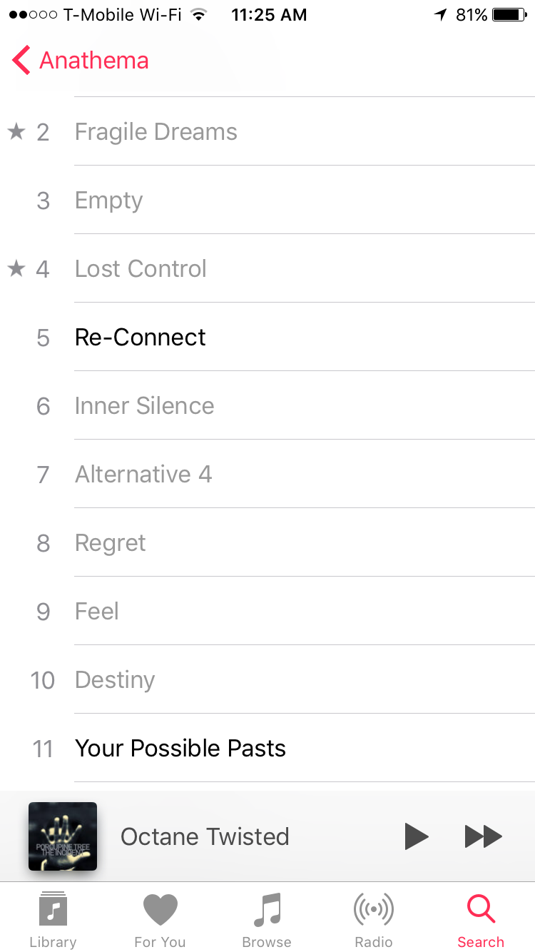Play the Octane Twisted track
535x952 pixels.
(416, 836)
